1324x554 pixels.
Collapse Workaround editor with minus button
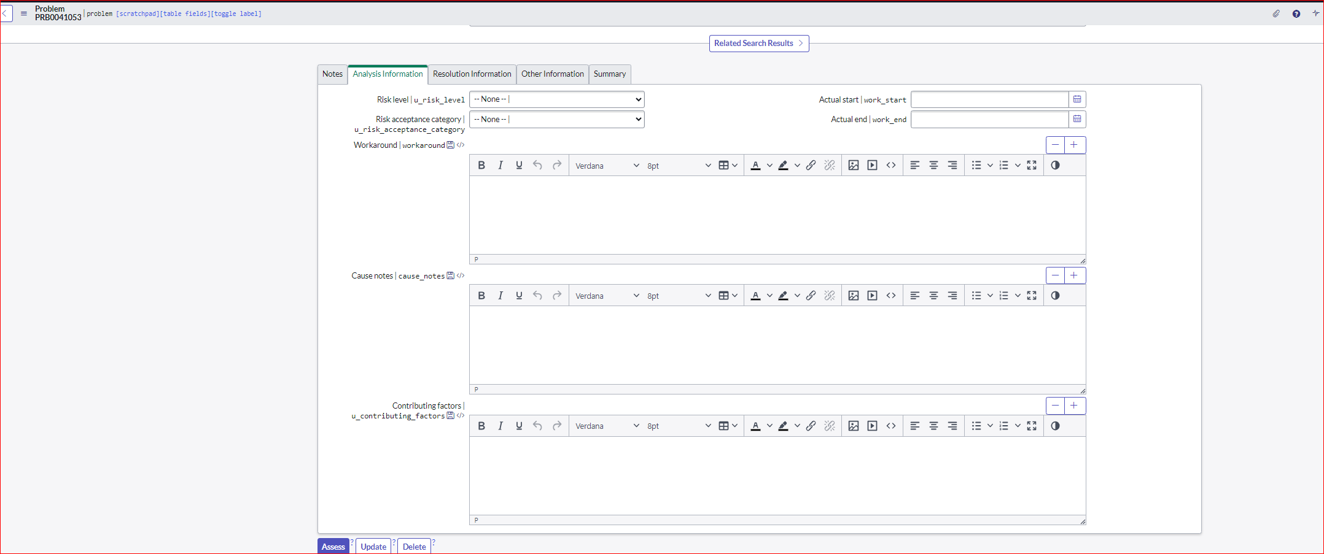click(x=1056, y=145)
